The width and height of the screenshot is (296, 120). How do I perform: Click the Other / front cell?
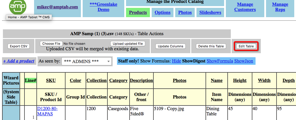pos(141,97)
